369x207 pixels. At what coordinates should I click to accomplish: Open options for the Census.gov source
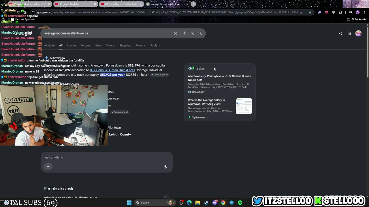tap(250, 92)
